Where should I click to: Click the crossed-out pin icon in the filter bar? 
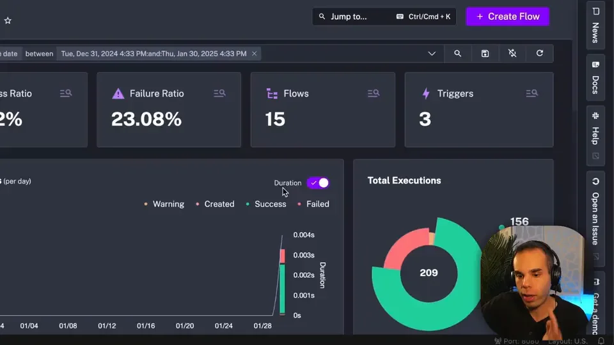512,53
